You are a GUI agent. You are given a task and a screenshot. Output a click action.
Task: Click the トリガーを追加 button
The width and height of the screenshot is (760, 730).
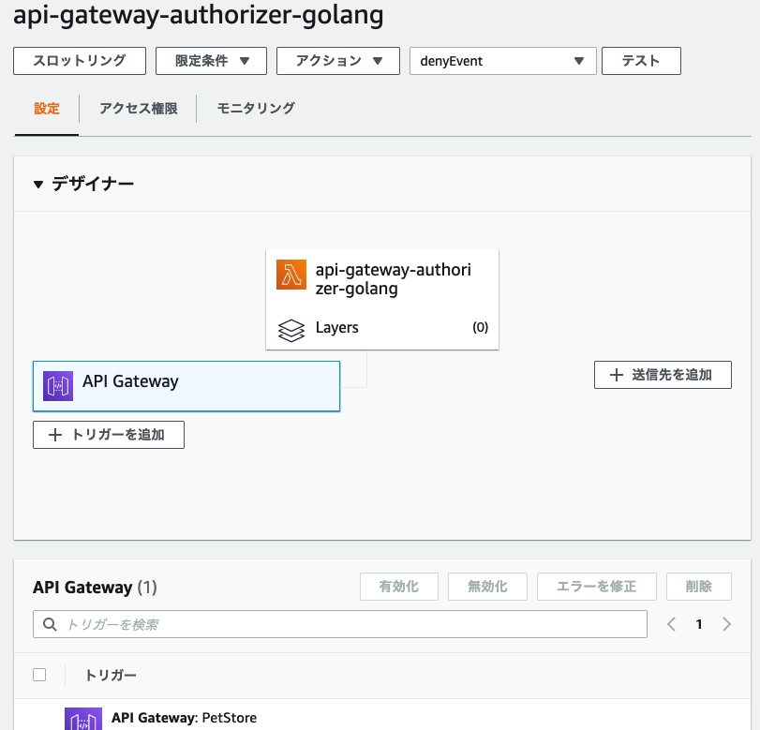(109, 435)
